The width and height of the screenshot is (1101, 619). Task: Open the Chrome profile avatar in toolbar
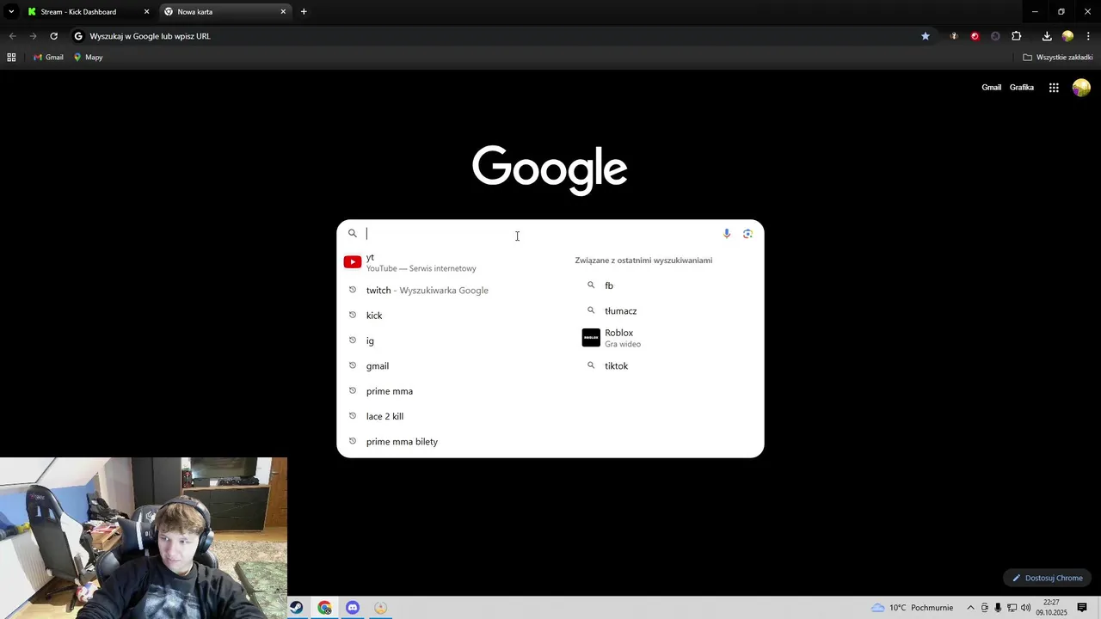[1067, 36]
